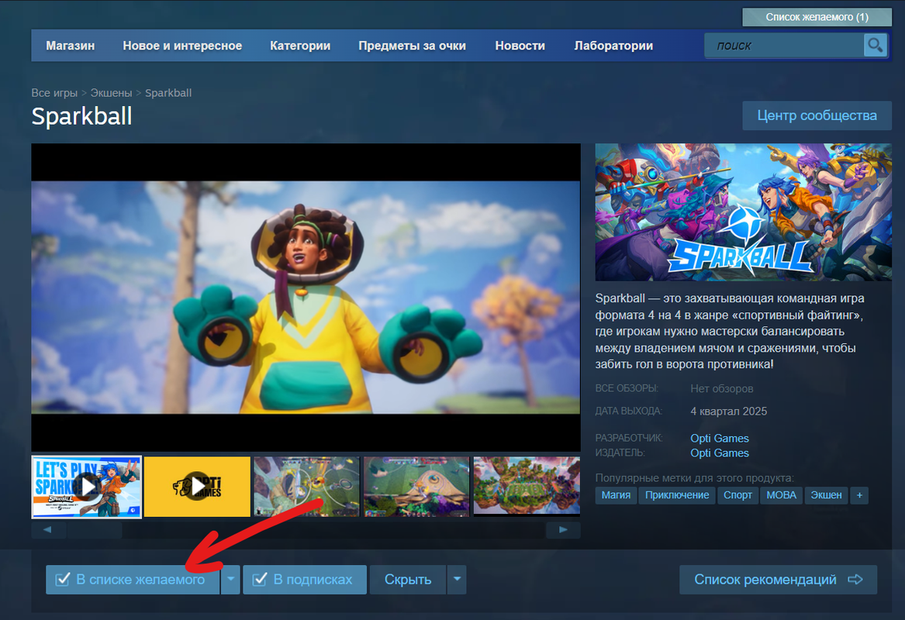Open Opti Games publisher link
Image resolution: width=905 pixels, height=620 pixels.
(x=719, y=453)
